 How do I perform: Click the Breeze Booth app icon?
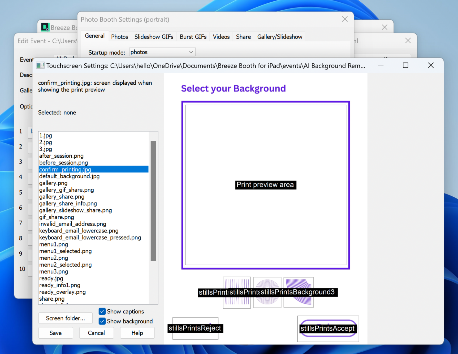pos(45,27)
